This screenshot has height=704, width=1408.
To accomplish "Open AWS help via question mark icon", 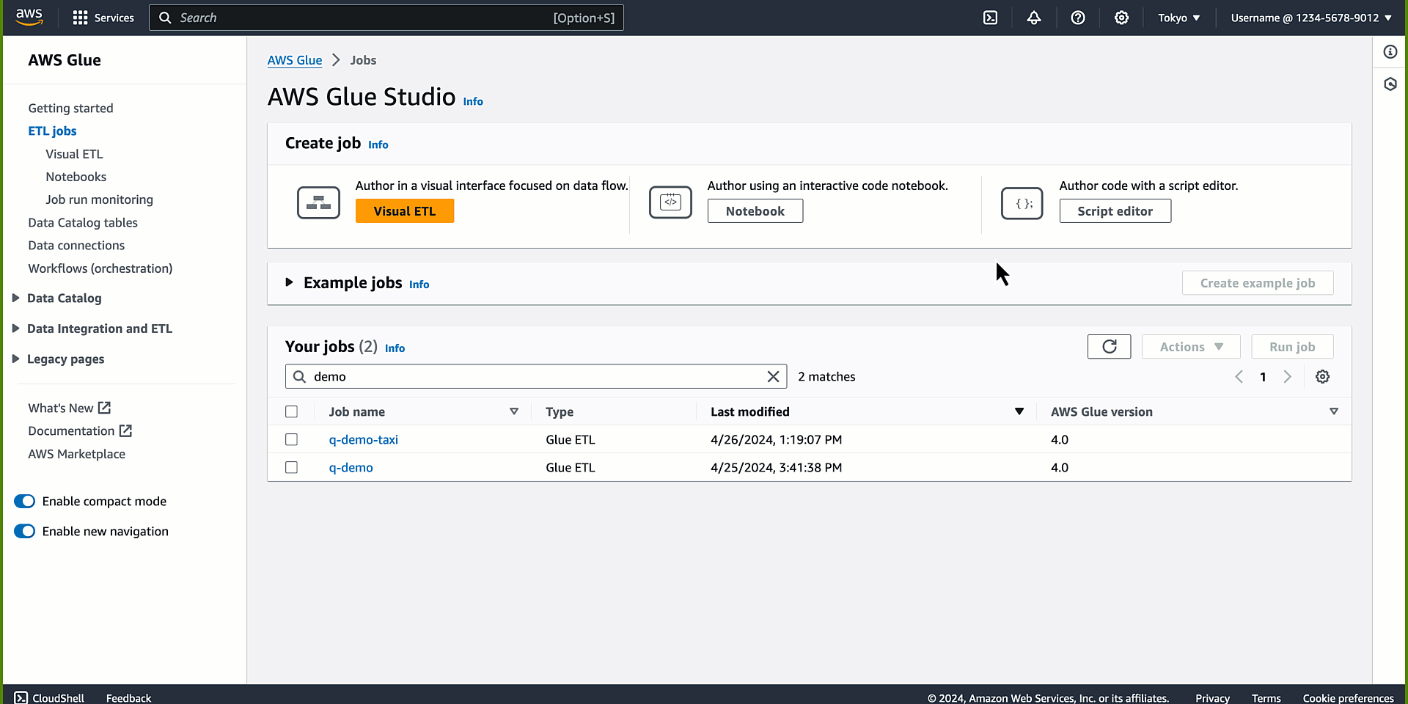I will click(x=1077, y=17).
